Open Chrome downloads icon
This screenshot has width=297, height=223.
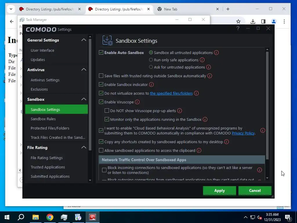click(x=253, y=21)
